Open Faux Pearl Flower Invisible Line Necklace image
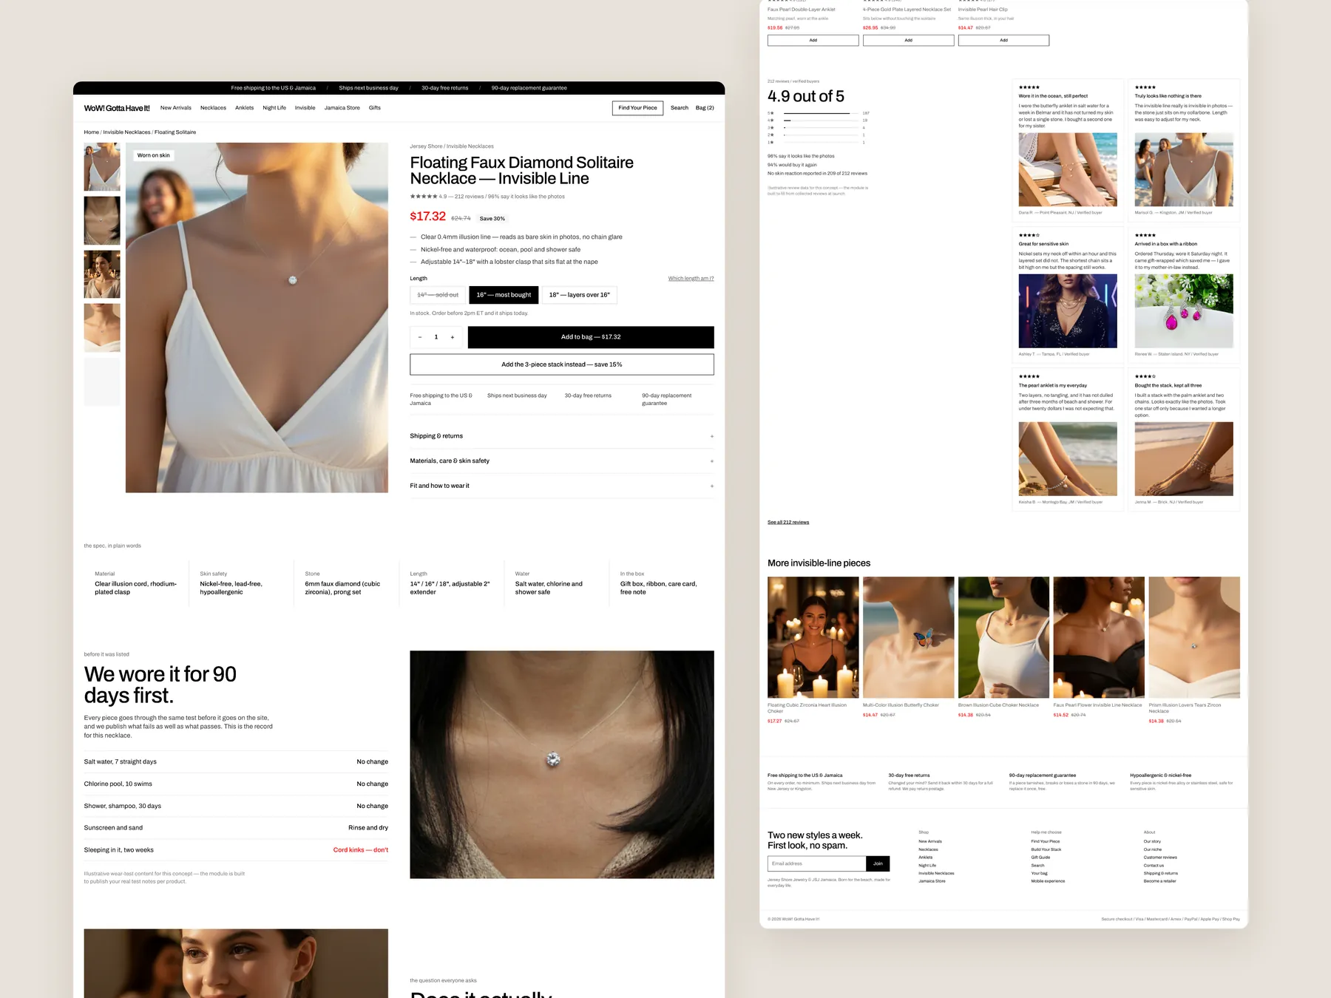Image resolution: width=1331 pixels, height=998 pixels. [1099, 637]
